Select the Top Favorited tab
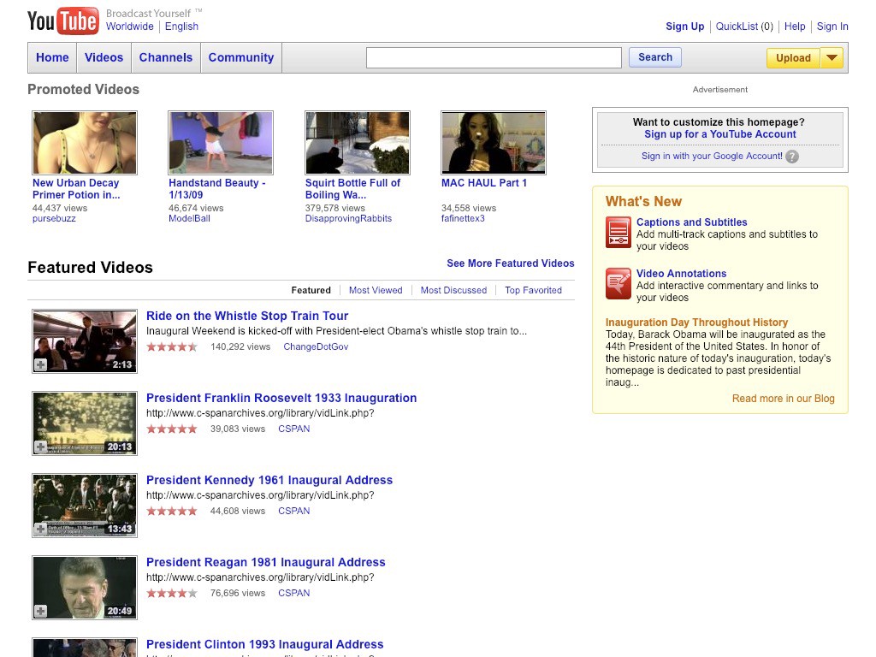Screen dimensions: 876x657 (x=533, y=290)
